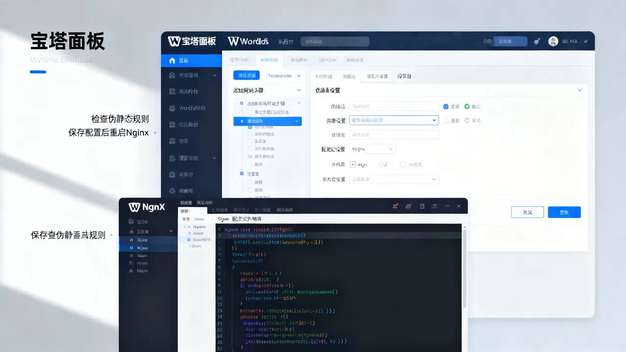Expand the chevron on the second NgnX sidebar row
The height and width of the screenshot is (352, 626).
[171, 231]
